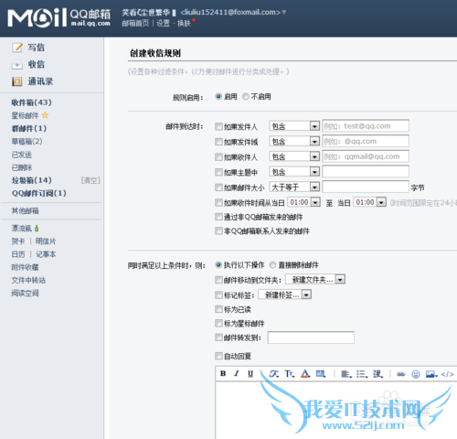The image size is (457, 439).
Task: Open the 新建文件夹 folder dropdown
Action: click(x=315, y=279)
